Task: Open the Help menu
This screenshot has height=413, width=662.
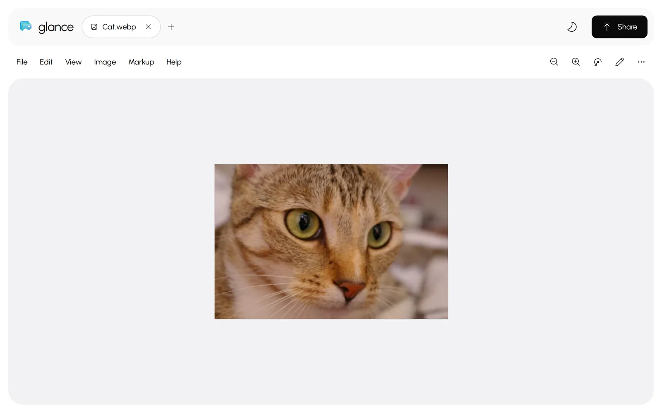Action: pos(174,62)
